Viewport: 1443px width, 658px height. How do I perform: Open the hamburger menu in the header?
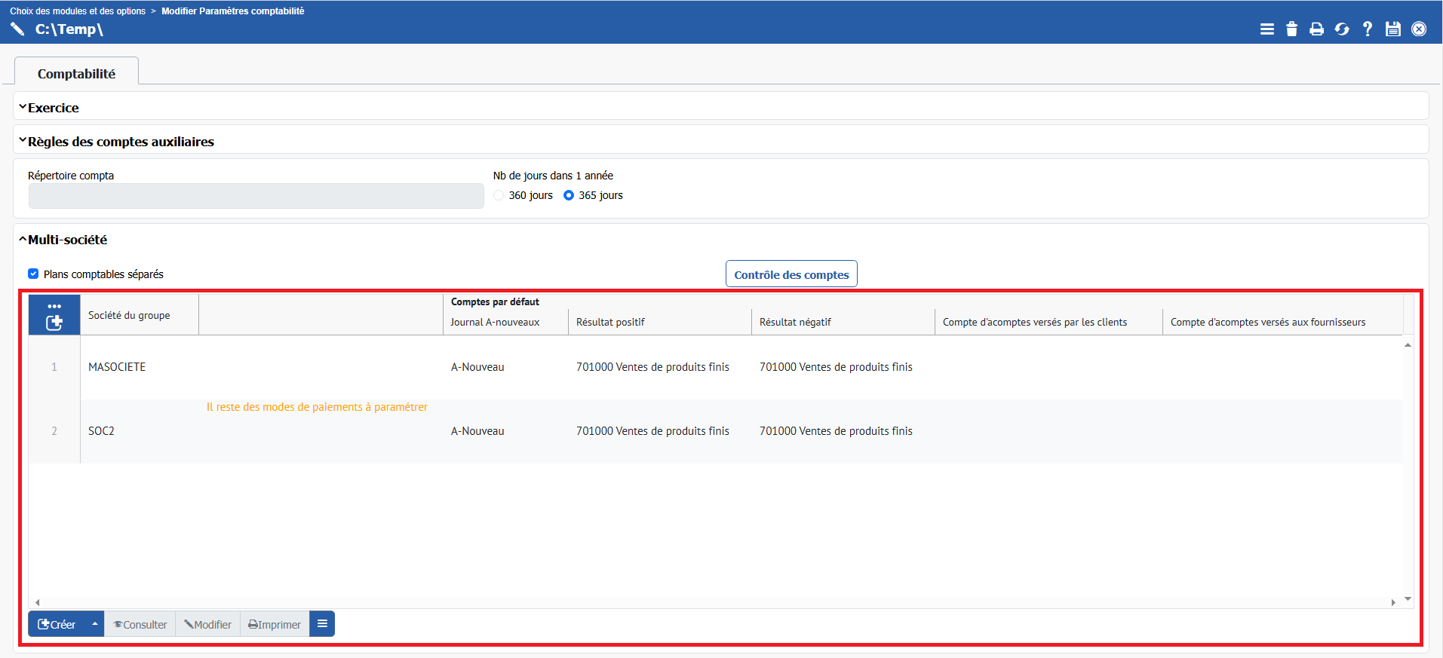coord(1266,29)
